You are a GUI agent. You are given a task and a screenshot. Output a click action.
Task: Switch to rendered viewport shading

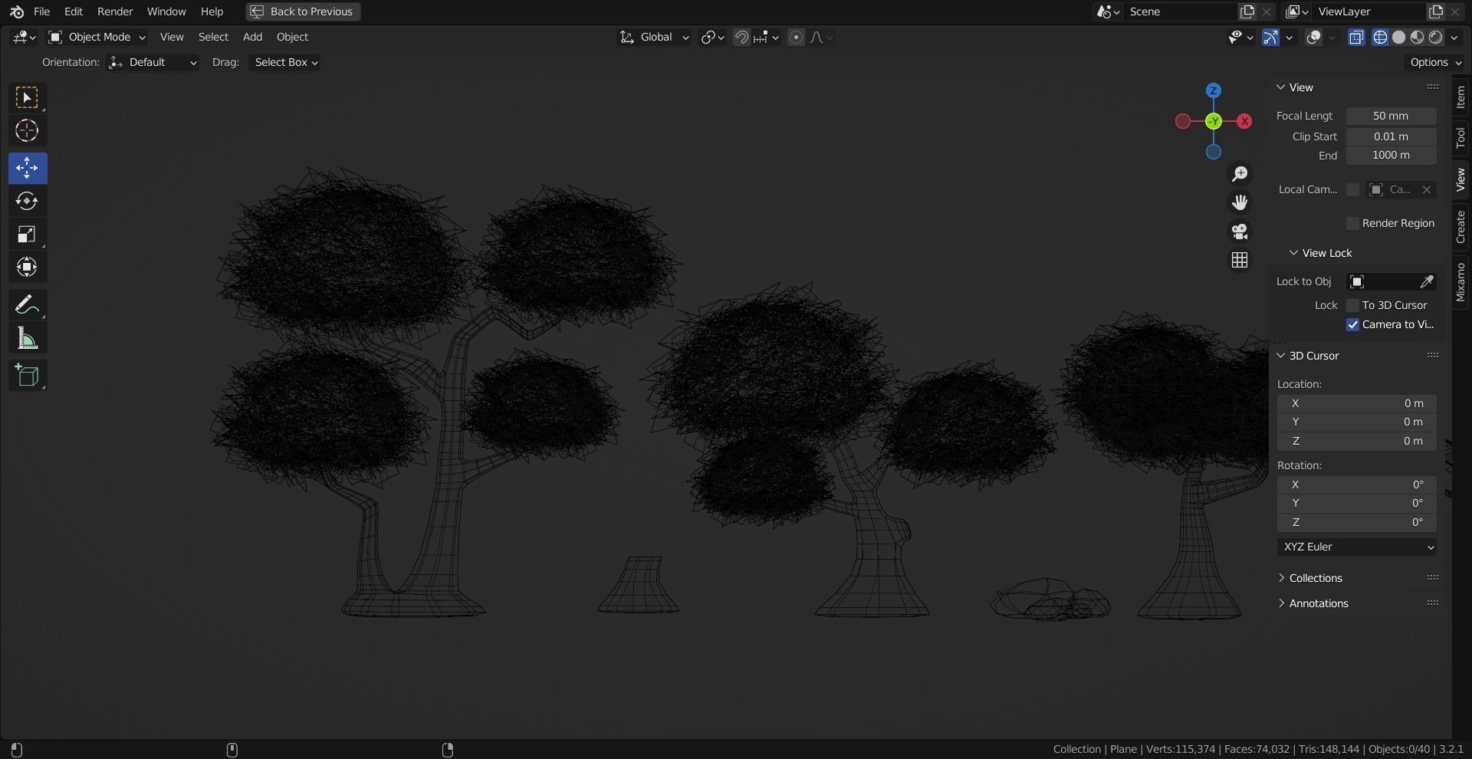tap(1436, 37)
